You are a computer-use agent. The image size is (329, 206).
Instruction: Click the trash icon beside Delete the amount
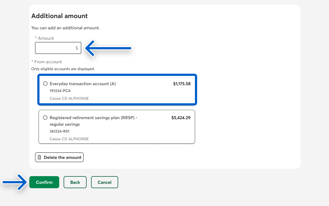click(x=39, y=158)
